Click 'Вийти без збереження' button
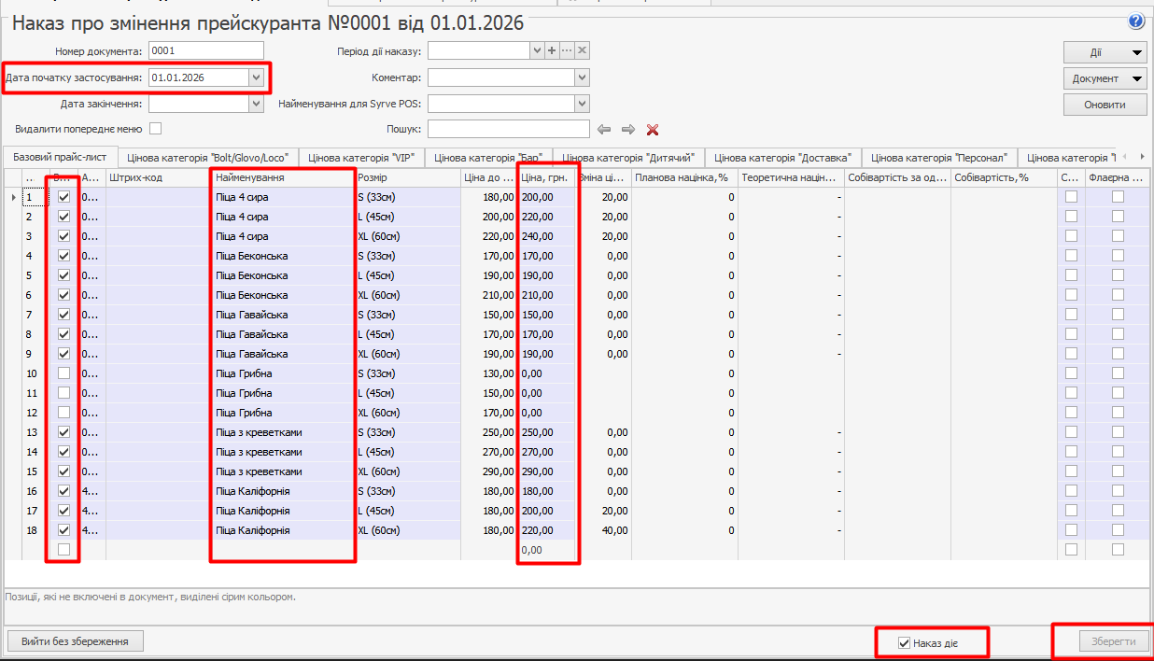1154x661 pixels. (x=75, y=641)
